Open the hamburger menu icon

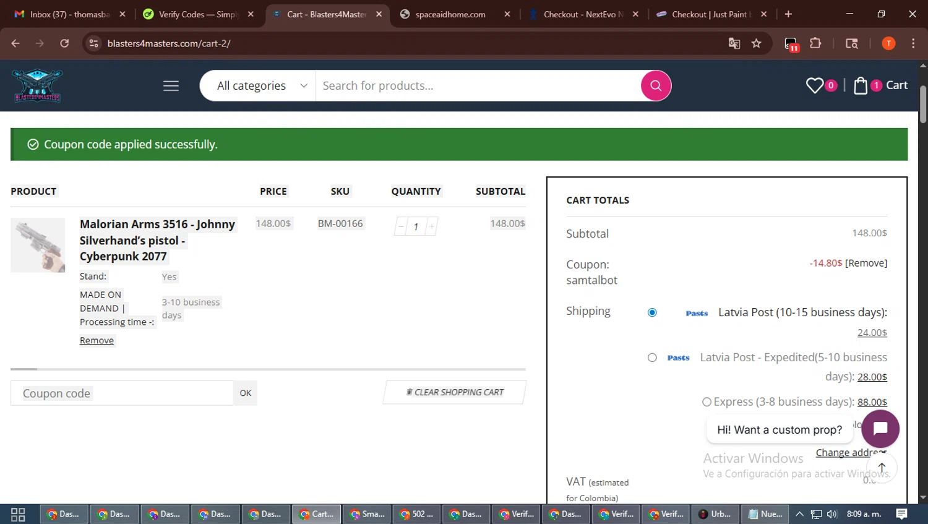171,86
